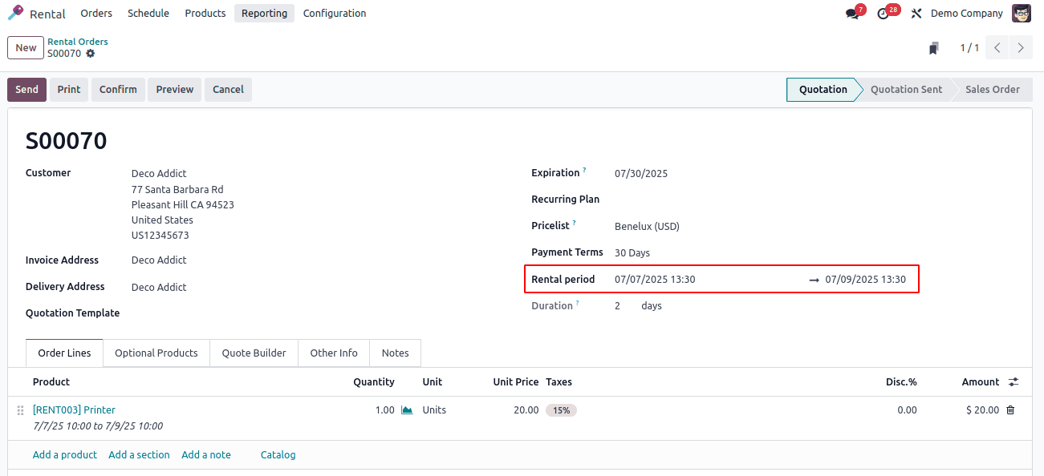This screenshot has height=476, width=1044.
Task: Select the Quotation Sent status stage
Action: pos(906,90)
